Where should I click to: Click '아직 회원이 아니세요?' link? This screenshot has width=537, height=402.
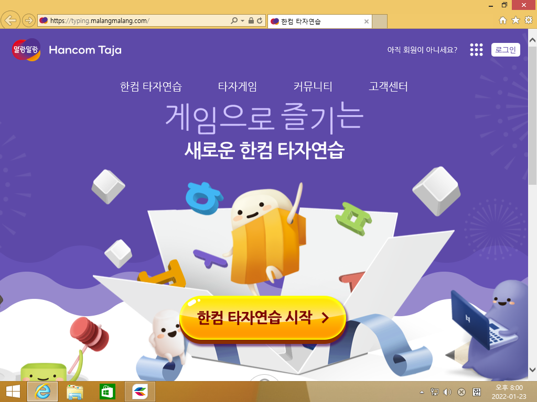422,50
